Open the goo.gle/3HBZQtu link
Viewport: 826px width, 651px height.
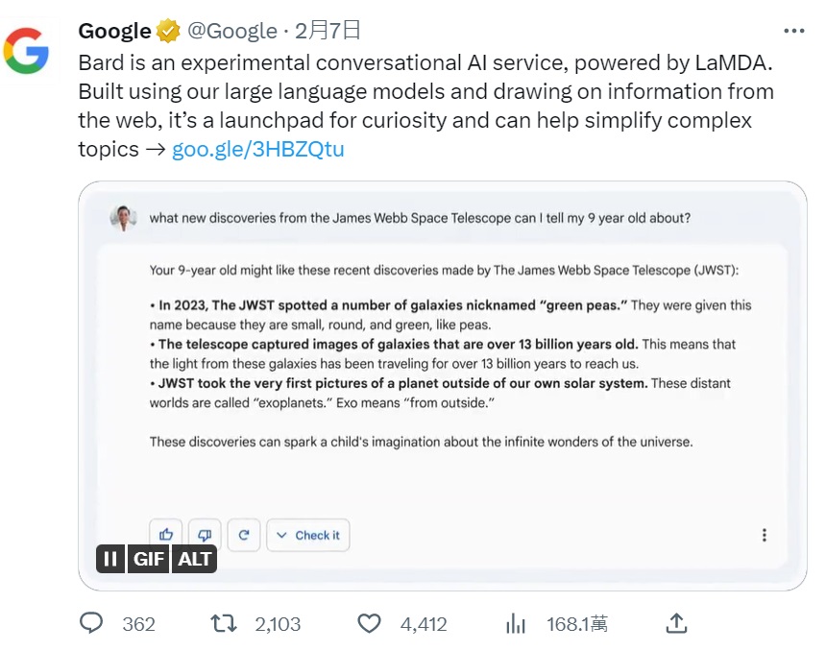click(x=257, y=150)
